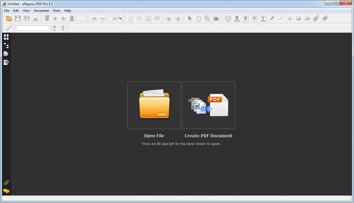Image resolution: width=354 pixels, height=203 pixels.
Task: Click the zoom percentage field showing 133
Action: tap(113, 18)
